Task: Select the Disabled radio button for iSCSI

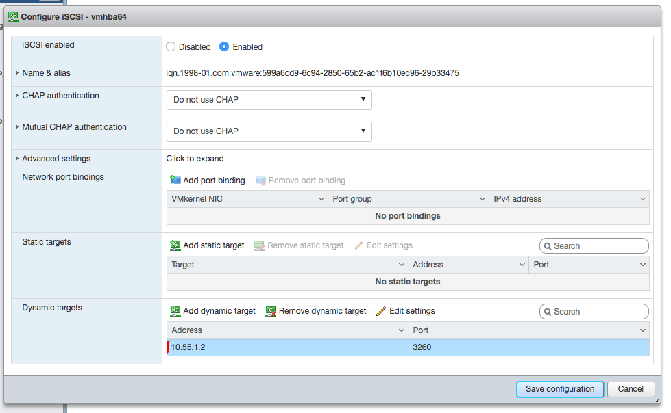Action: [x=171, y=47]
